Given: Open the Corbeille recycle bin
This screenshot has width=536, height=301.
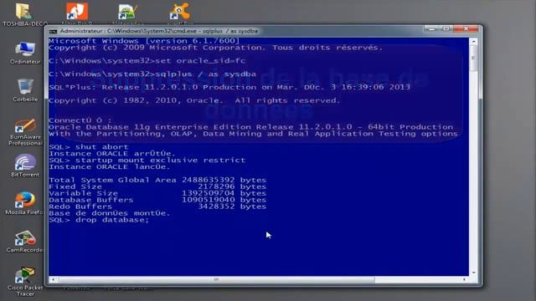Looking at the screenshot, I should (x=25, y=90).
